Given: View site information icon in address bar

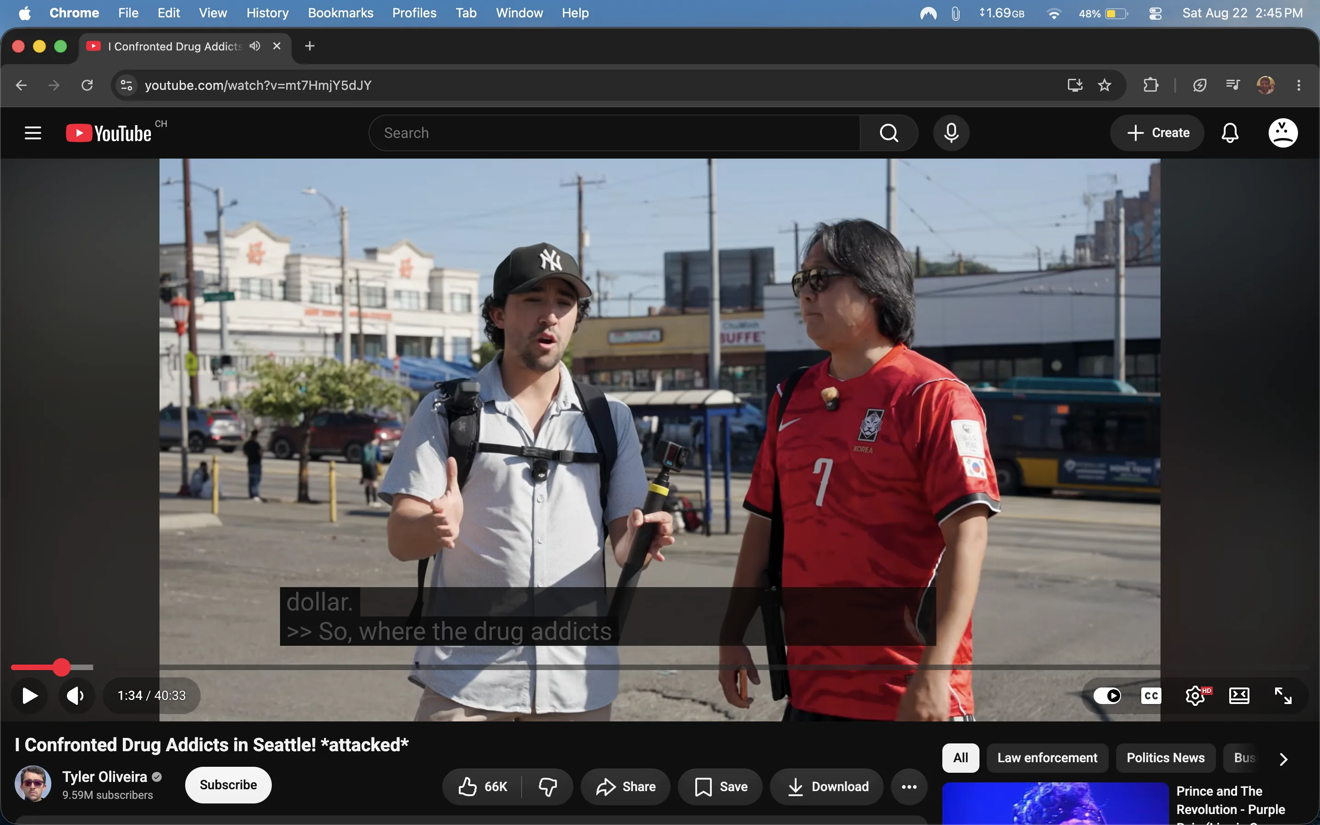Looking at the screenshot, I should pyautogui.click(x=126, y=85).
